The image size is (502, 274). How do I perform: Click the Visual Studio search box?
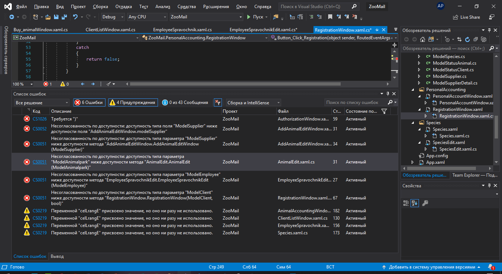point(318,7)
